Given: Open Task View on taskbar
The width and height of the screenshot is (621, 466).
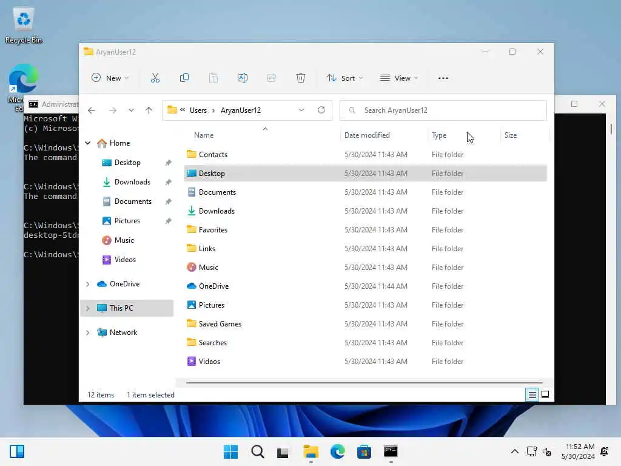Looking at the screenshot, I should (283, 451).
